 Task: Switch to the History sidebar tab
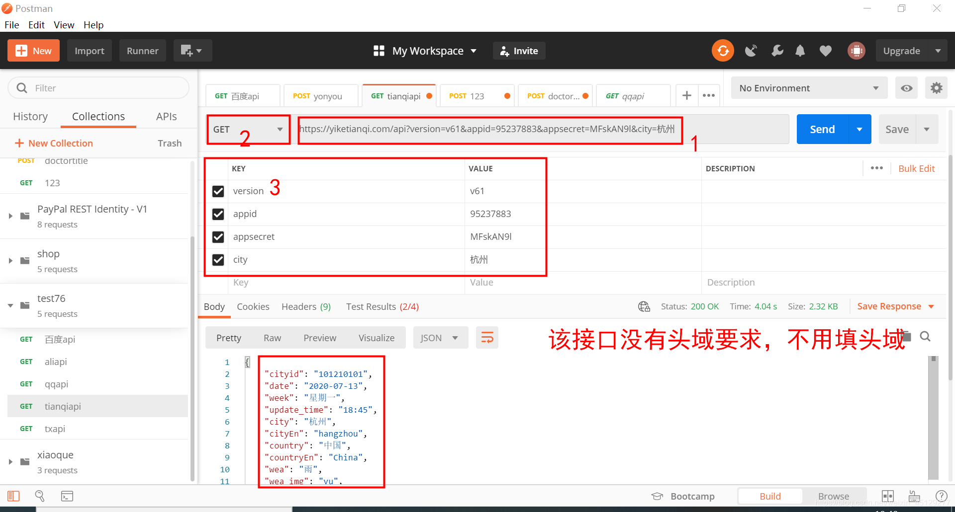tap(30, 116)
